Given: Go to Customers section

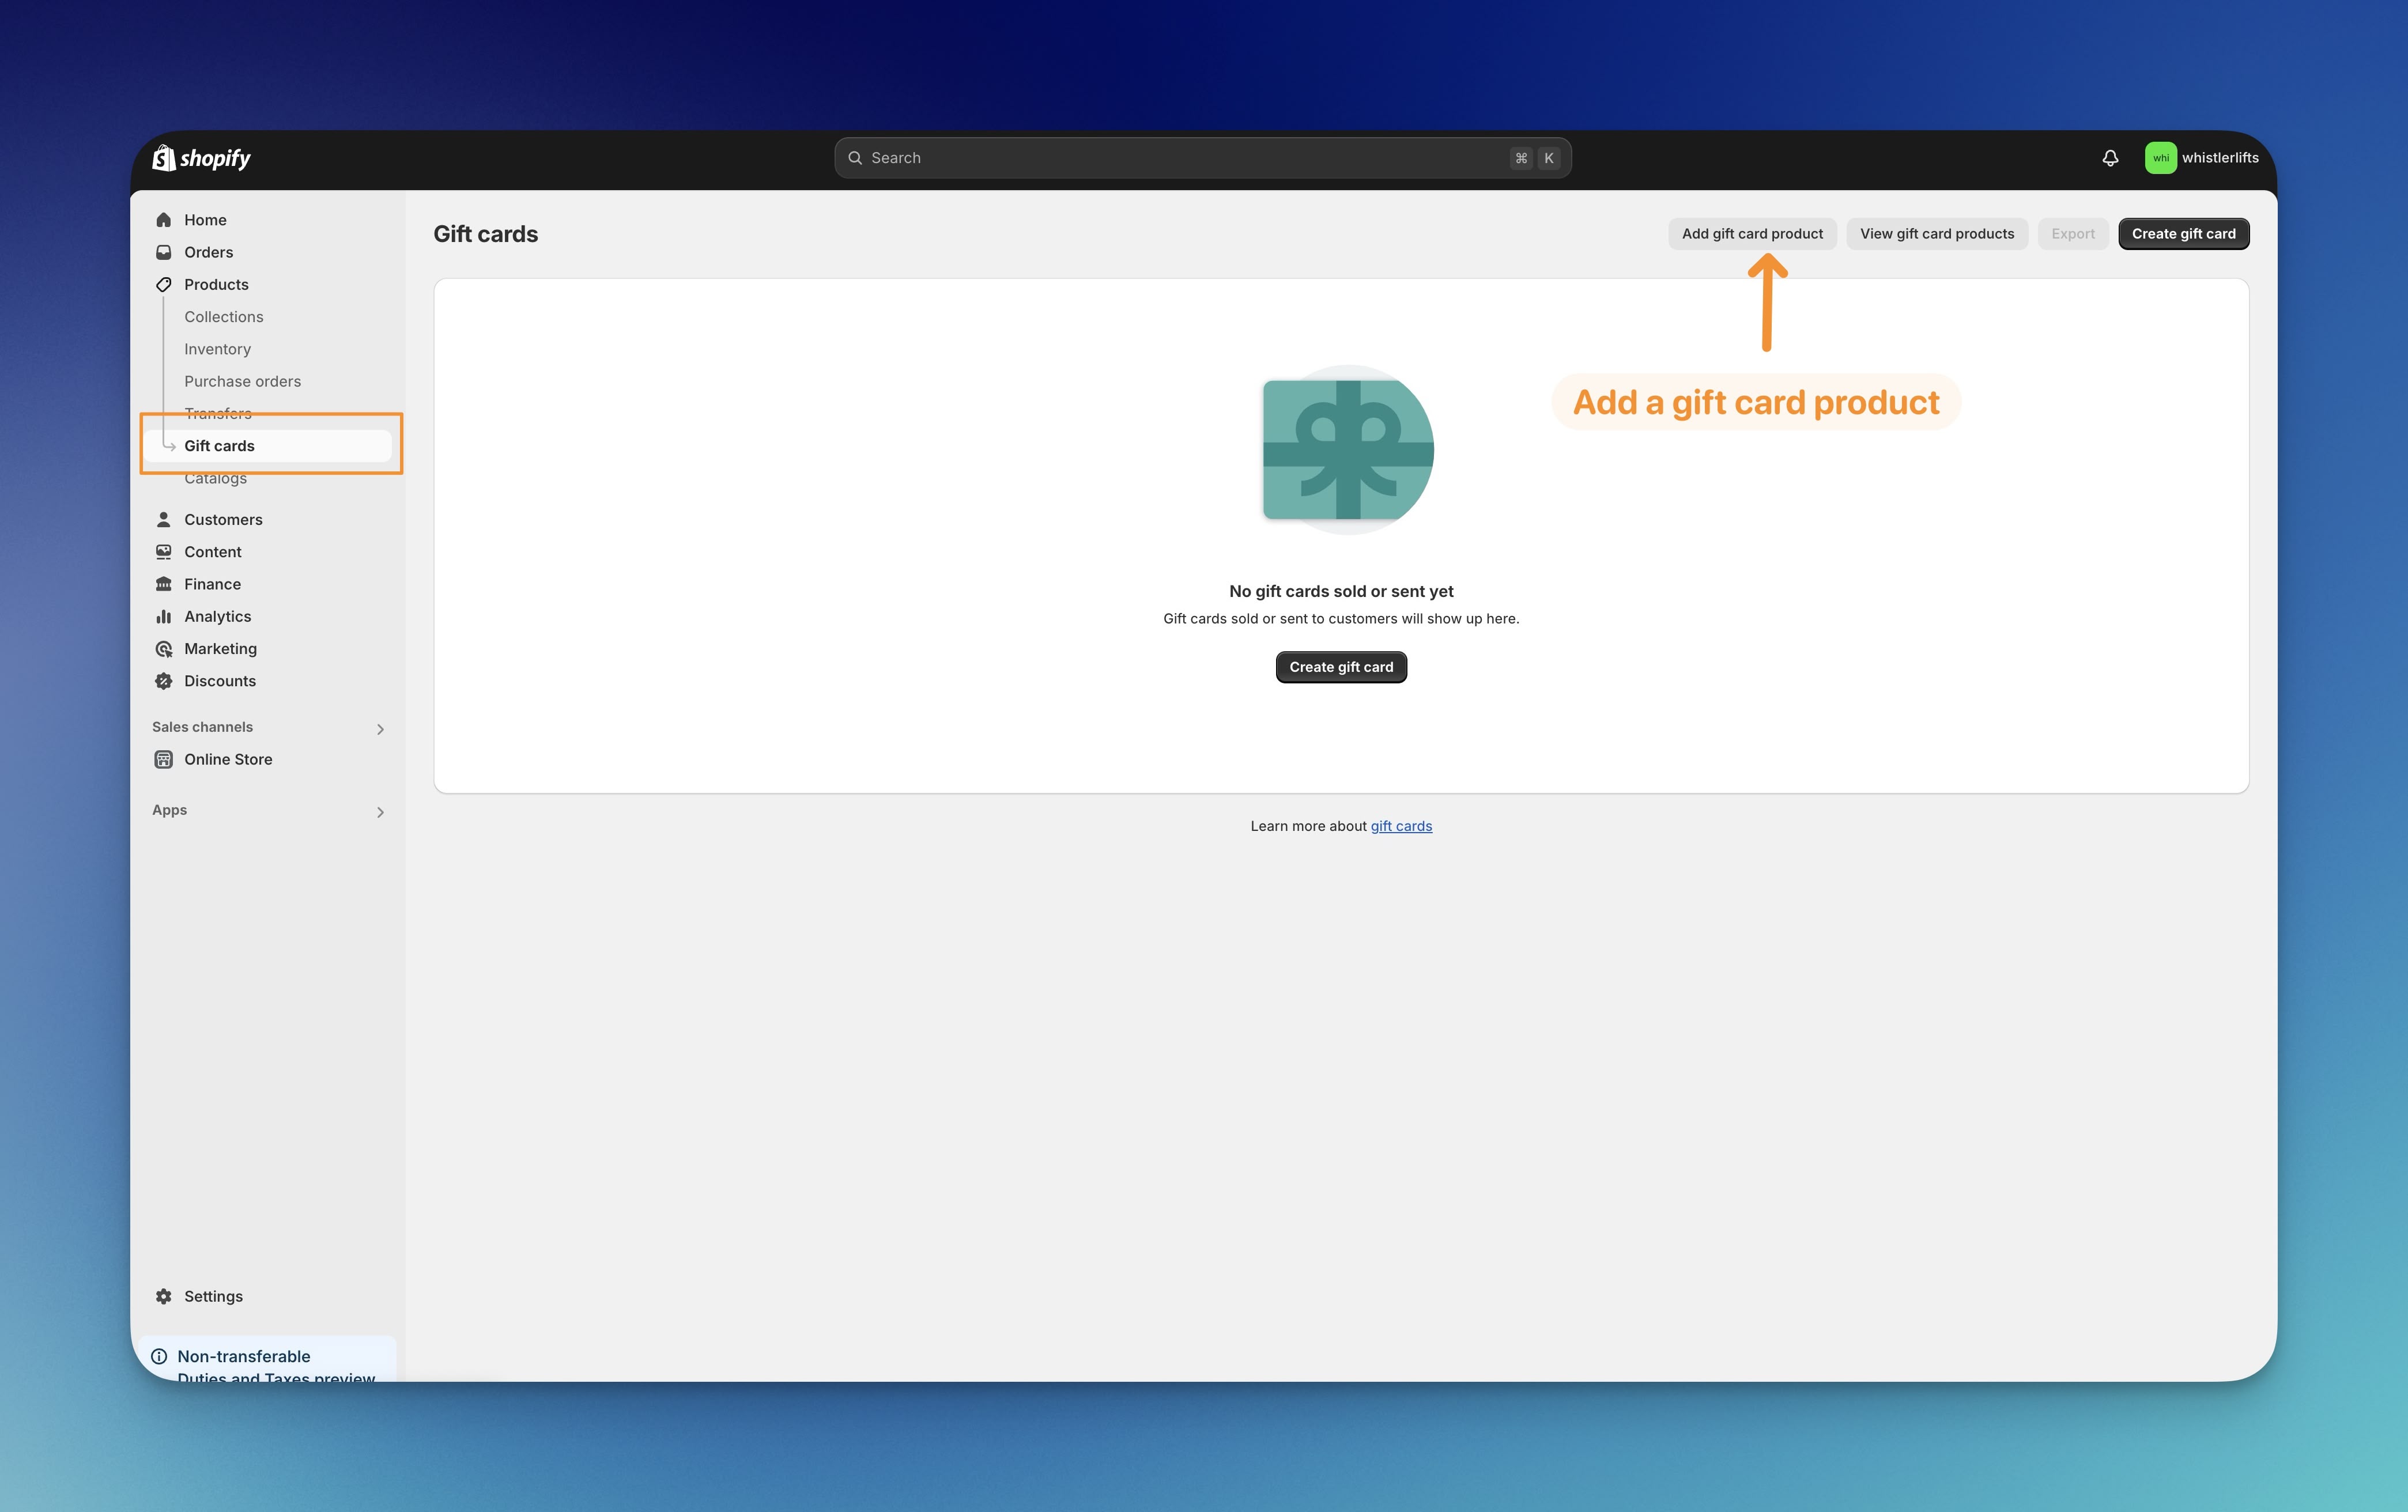Looking at the screenshot, I should click(x=223, y=520).
